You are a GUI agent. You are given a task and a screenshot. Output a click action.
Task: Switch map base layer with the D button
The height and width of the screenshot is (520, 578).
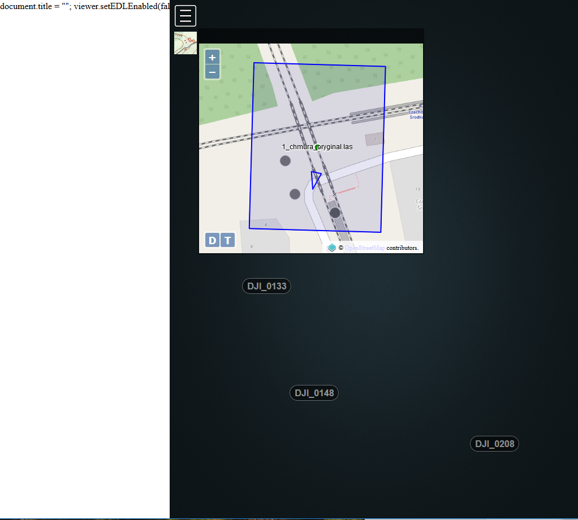point(212,240)
